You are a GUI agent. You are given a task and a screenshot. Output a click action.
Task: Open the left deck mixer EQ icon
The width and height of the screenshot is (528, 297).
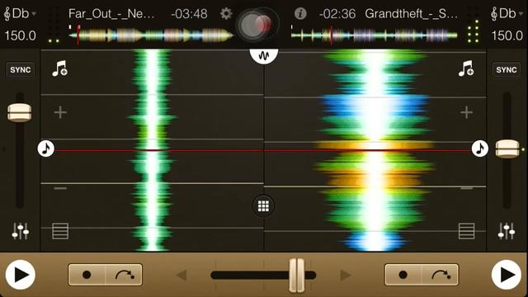point(20,231)
